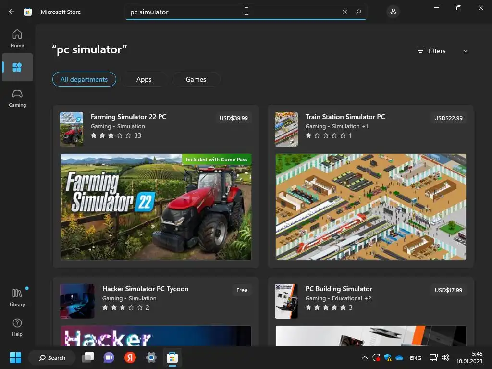Click the OneDrive cloud tray icon
This screenshot has height=369, width=492.
(399, 357)
